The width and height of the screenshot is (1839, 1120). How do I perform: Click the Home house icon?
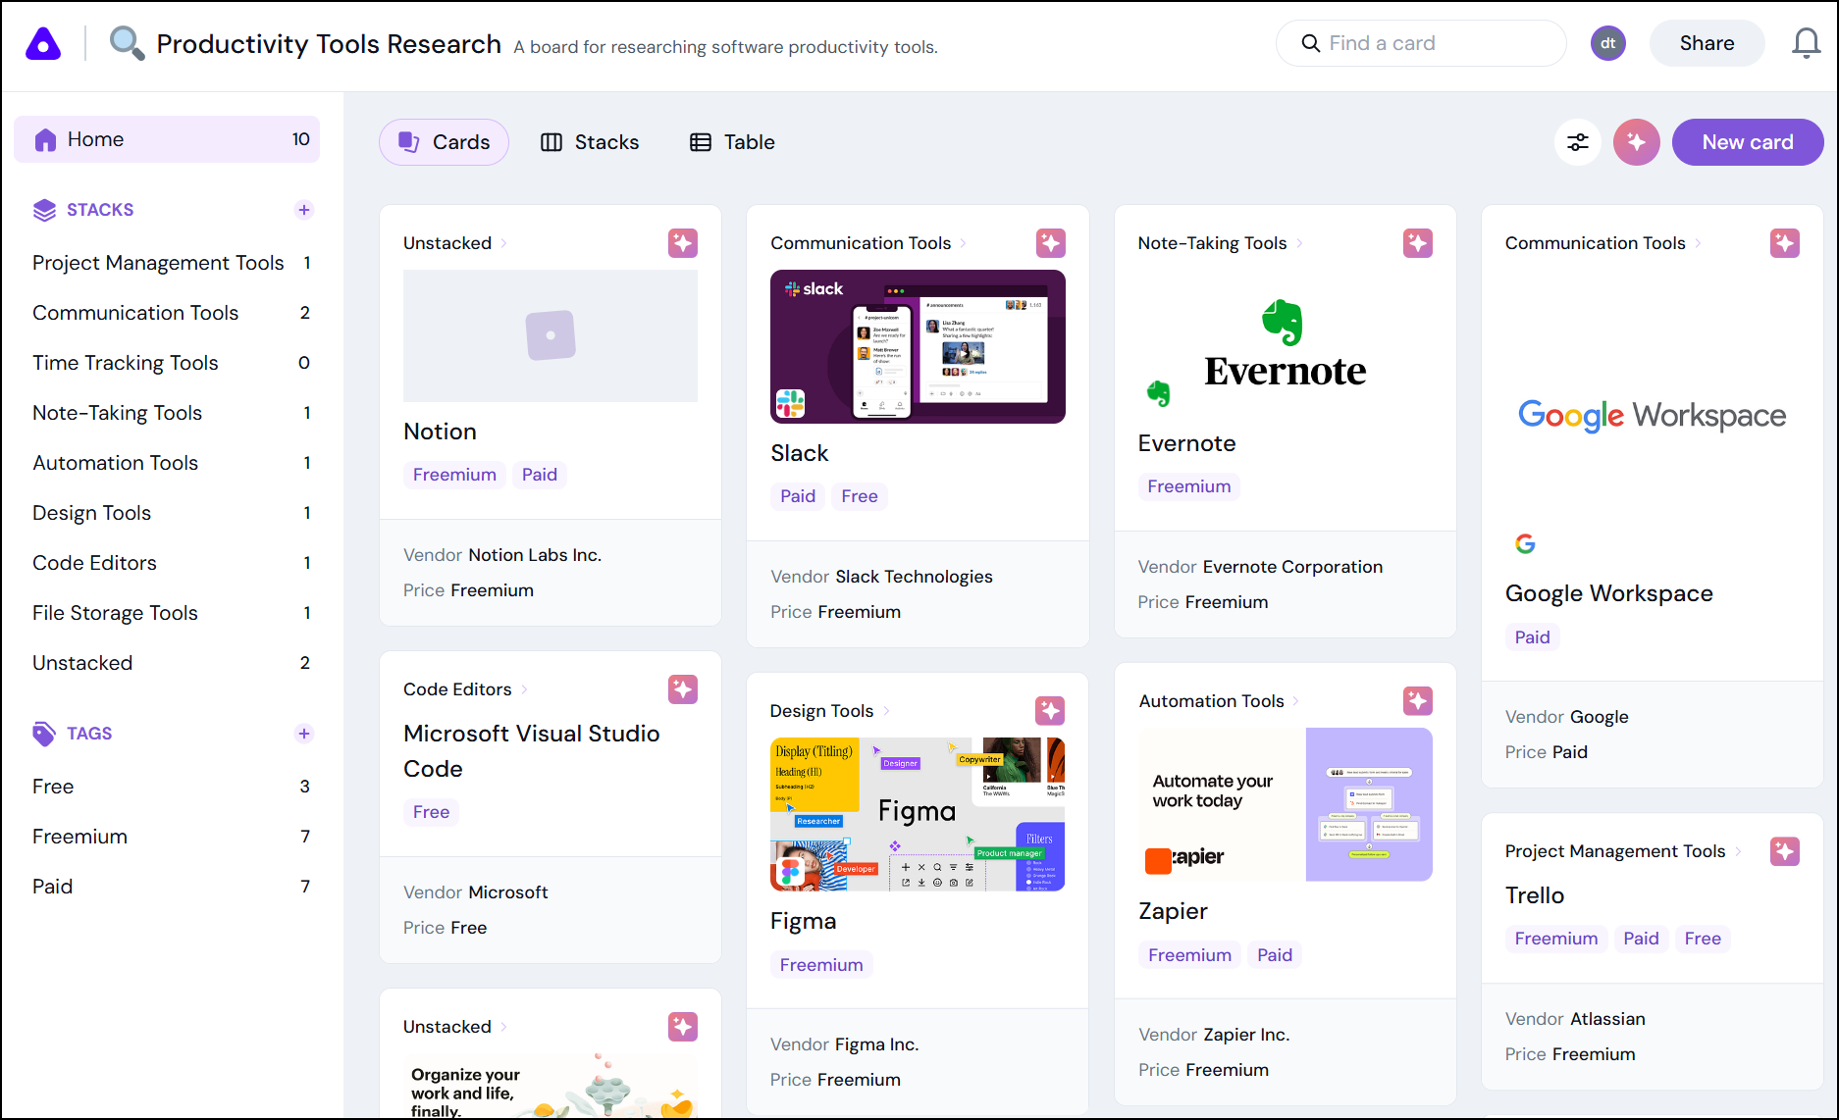tap(45, 140)
